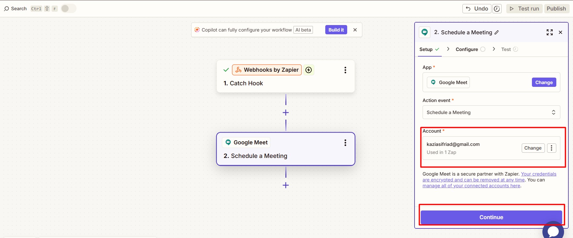Add a step after Schedule a Meeting
Screen dimensions: 573x238
286,185
